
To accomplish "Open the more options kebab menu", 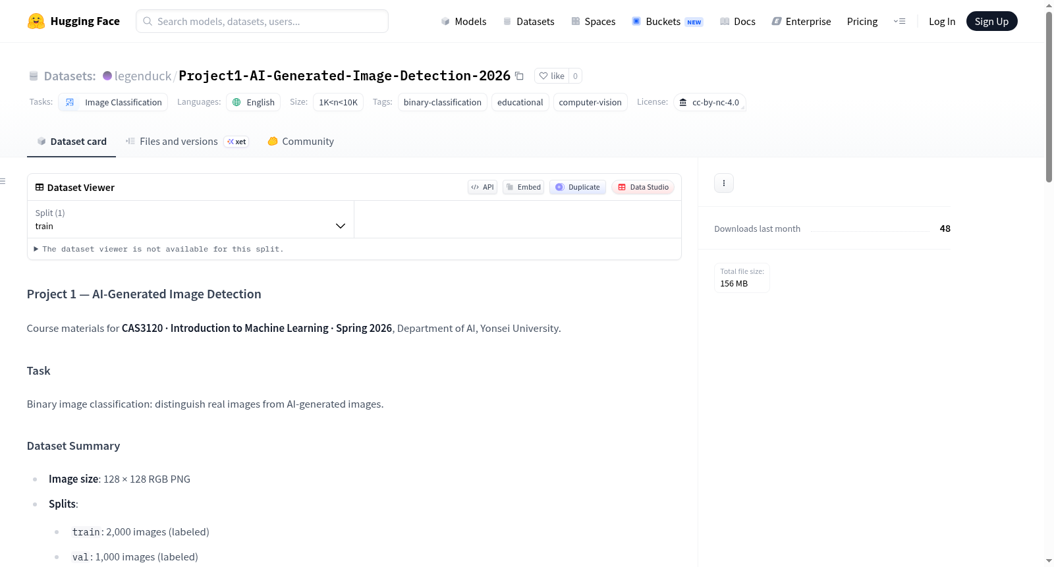I will [x=724, y=183].
